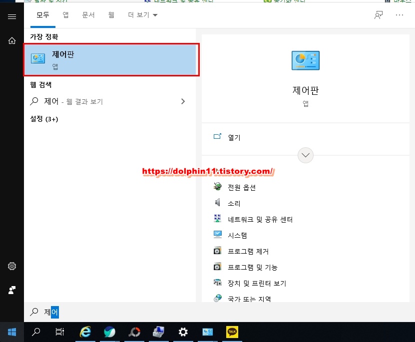
Task: Click the disc icon beside 프로그램 제거
Action: (217, 250)
